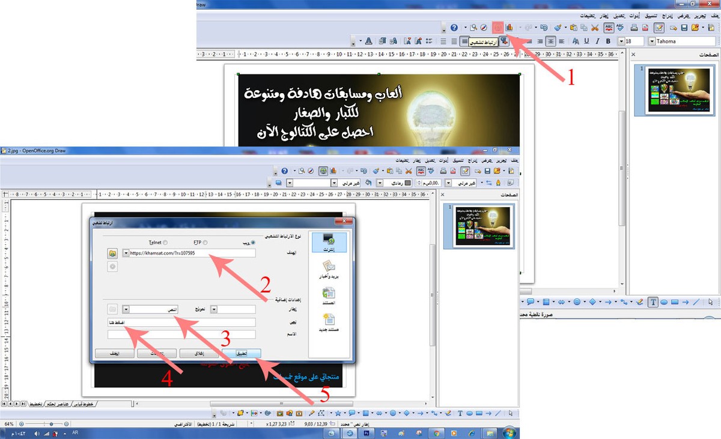721x439 pixels.
Task: Select Text T tool in front window bottom toolbar
Action: pyautogui.click(x=460, y=413)
